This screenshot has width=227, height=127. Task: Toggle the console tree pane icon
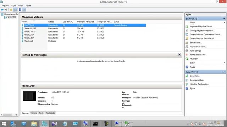click(15, 10)
